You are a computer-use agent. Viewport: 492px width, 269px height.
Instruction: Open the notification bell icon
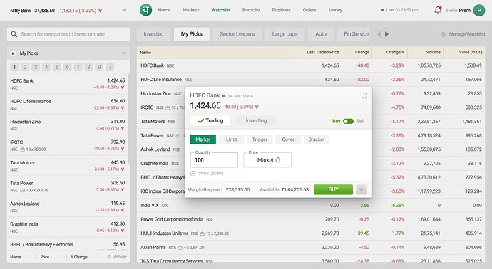[x=438, y=10]
